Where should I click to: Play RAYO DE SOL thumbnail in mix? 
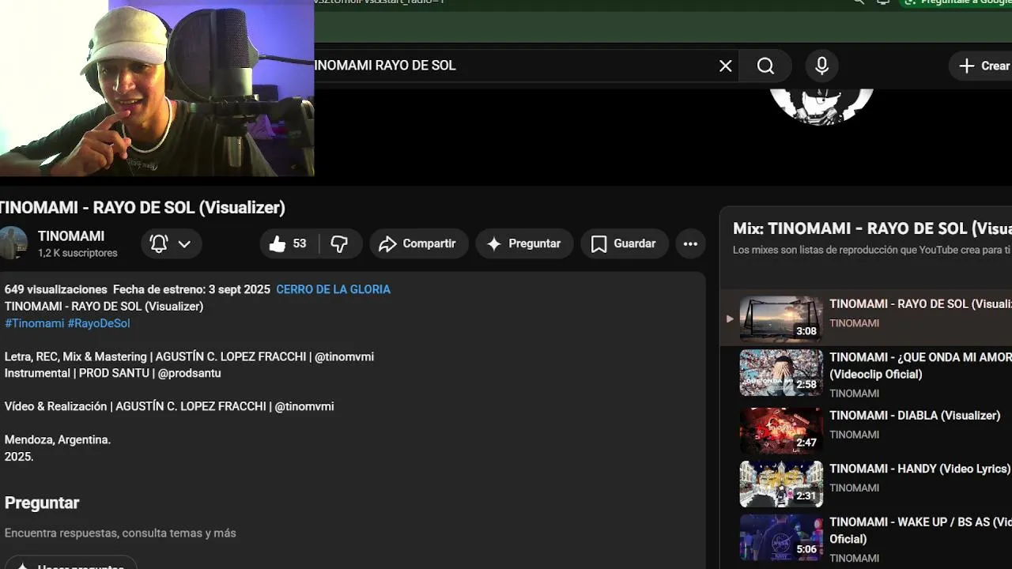pos(781,318)
